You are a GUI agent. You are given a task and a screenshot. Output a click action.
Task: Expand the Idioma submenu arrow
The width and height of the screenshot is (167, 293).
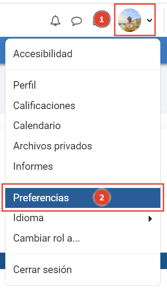(150, 219)
